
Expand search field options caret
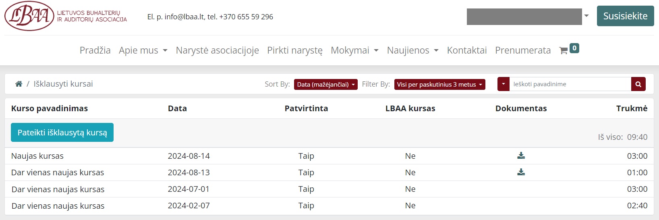point(503,84)
